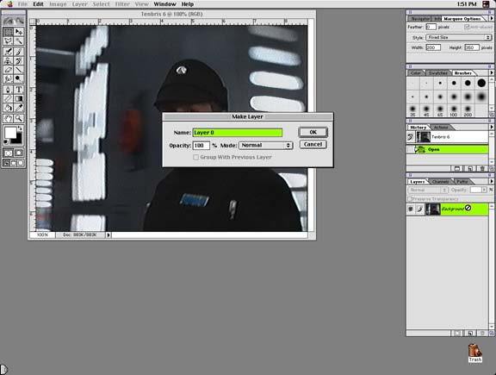Select the Blur tool

click(9, 78)
